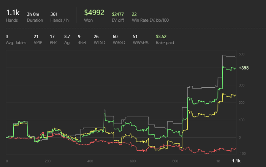Image resolution: width=266 pixels, height=167 pixels.
Task: Select the $2477 EV diff. value
Action: point(118,14)
